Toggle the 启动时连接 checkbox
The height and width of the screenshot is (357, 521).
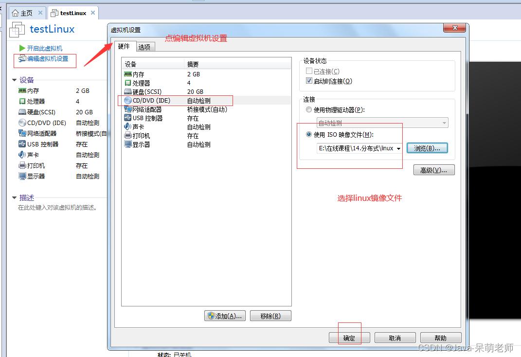coord(309,80)
